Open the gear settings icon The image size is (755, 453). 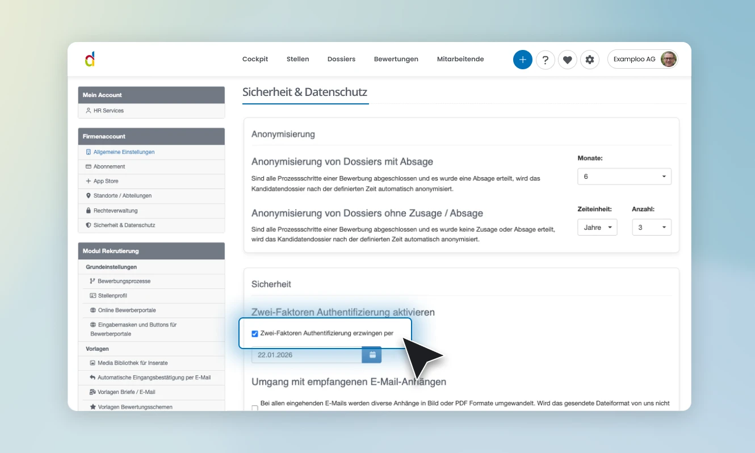[x=590, y=60]
